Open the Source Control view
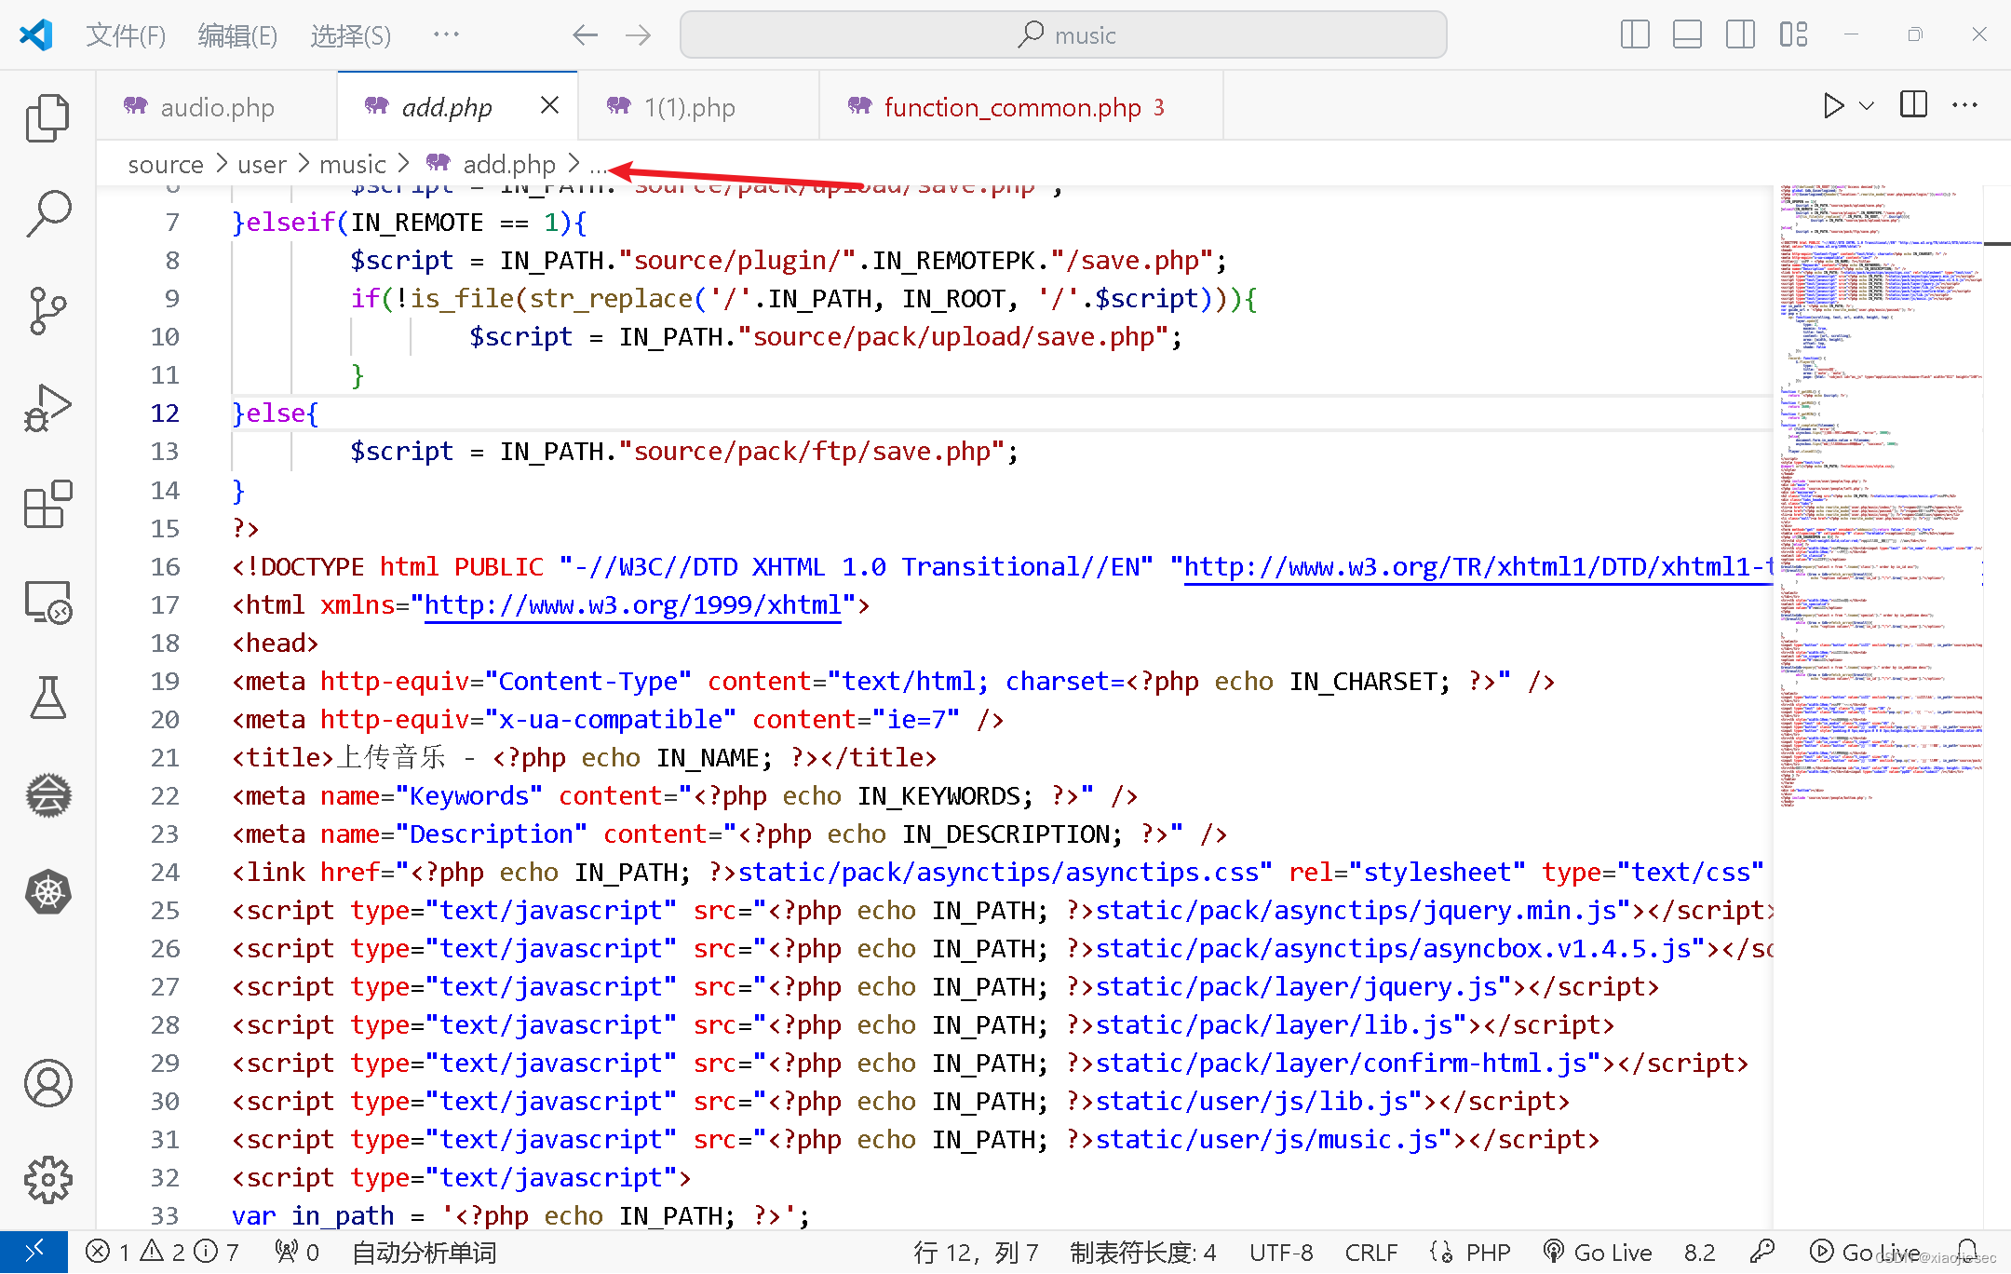The width and height of the screenshot is (2011, 1274). 47,310
